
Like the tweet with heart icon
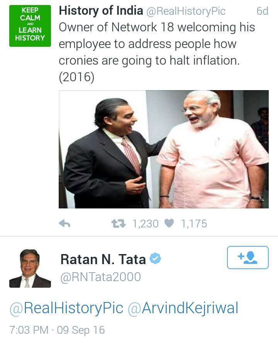pos(169,224)
